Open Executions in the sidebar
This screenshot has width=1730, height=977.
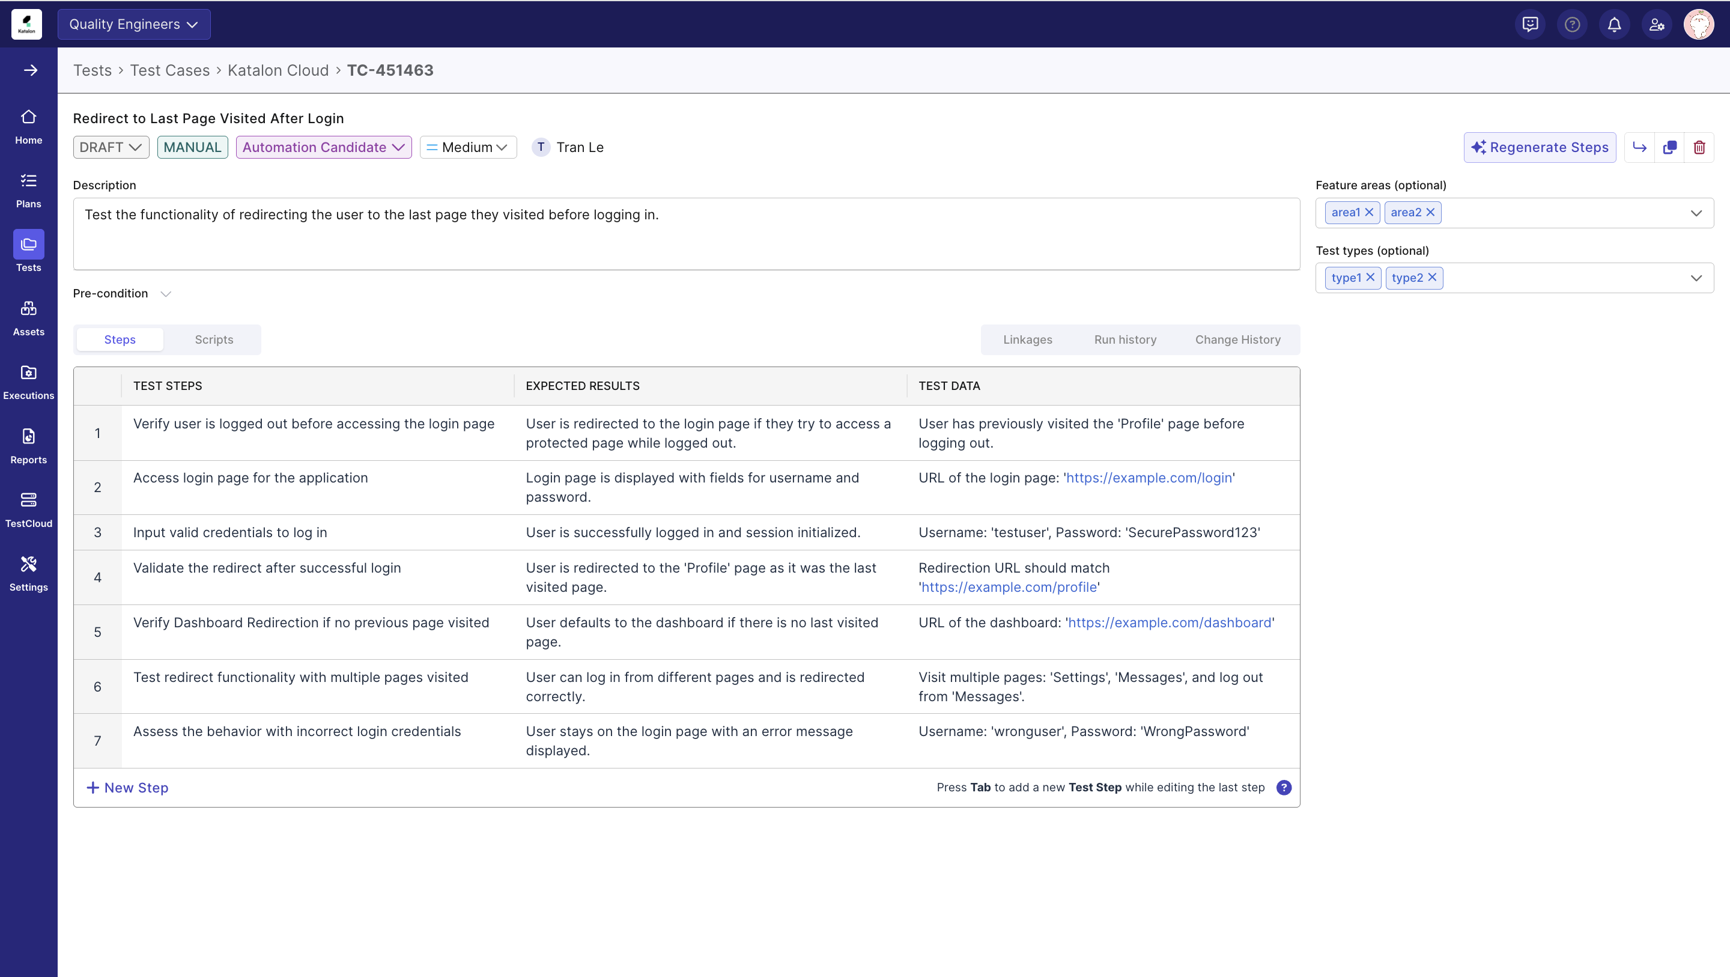(28, 382)
